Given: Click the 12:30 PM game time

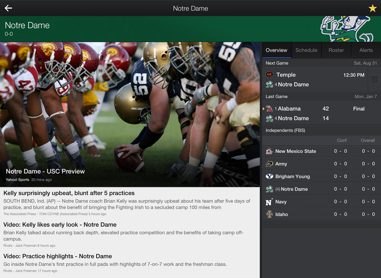Looking at the screenshot, I should tap(354, 75).
